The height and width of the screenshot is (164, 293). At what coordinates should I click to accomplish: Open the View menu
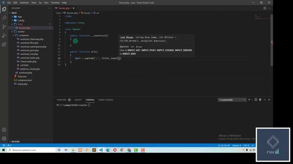(x=34, y=3)
